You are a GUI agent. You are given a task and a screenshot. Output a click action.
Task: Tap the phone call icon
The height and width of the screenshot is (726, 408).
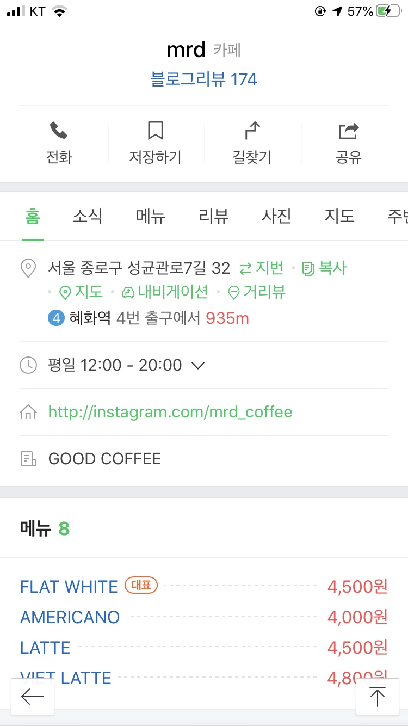click(x=59, y=131)
